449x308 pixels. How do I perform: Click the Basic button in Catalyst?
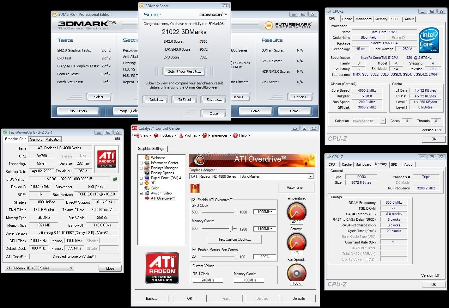[151, 298]
